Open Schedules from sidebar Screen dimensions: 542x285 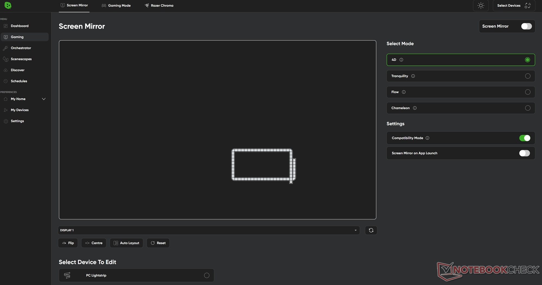click(x=25, y=81)
